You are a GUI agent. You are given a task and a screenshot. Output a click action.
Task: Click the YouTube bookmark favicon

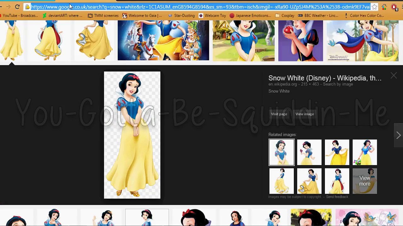(1, 15)
